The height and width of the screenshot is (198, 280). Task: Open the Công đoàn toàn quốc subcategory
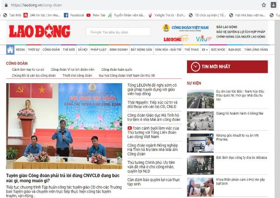click(117, 69)
